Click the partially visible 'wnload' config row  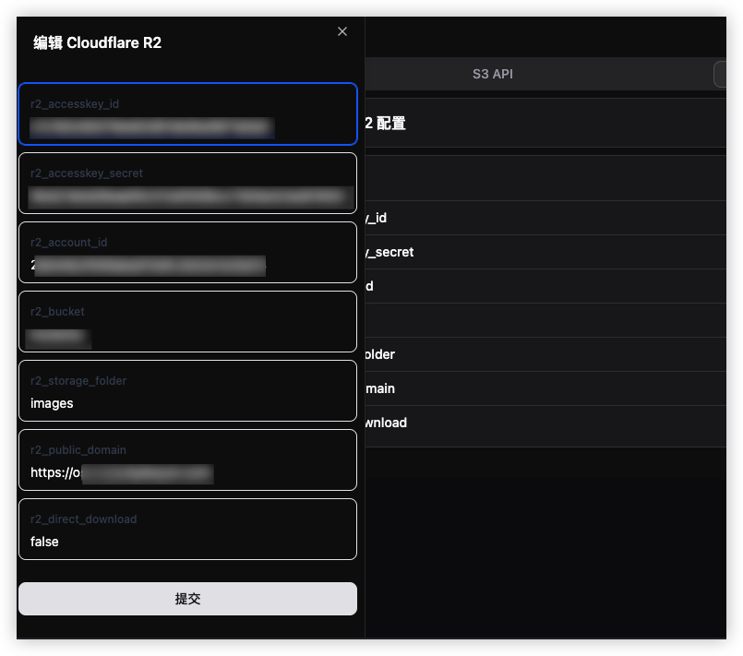545,423
